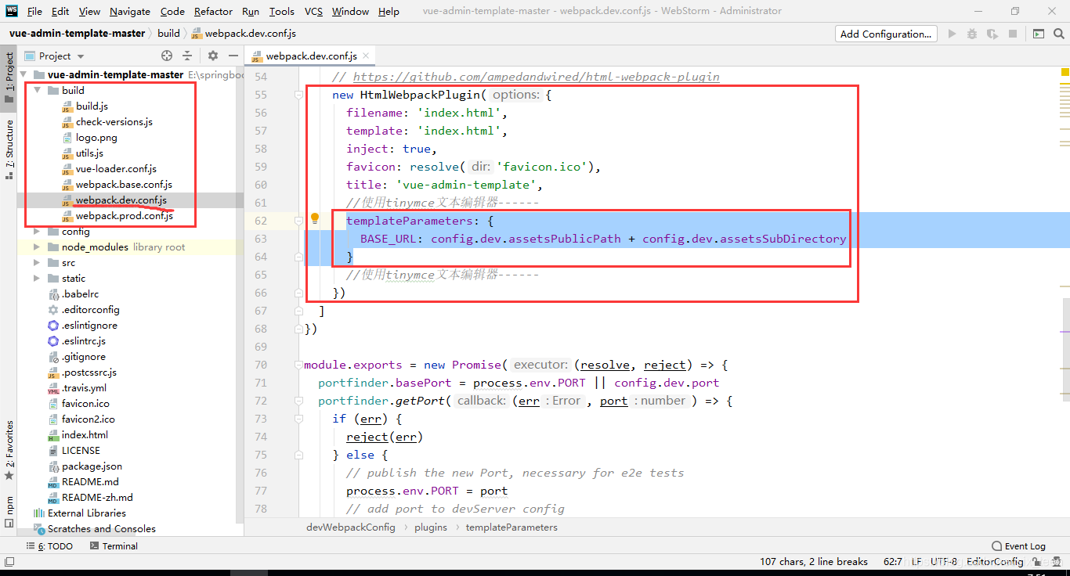Select webpack.prod.conf.js file
1070x576 pixels.
coord(124,216)
